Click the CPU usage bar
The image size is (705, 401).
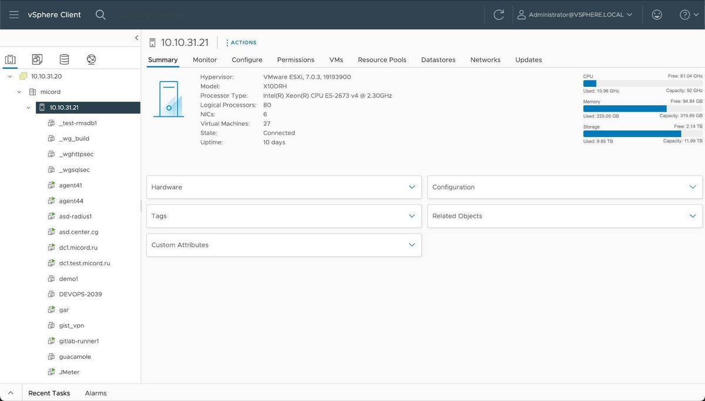pos(643,84)
